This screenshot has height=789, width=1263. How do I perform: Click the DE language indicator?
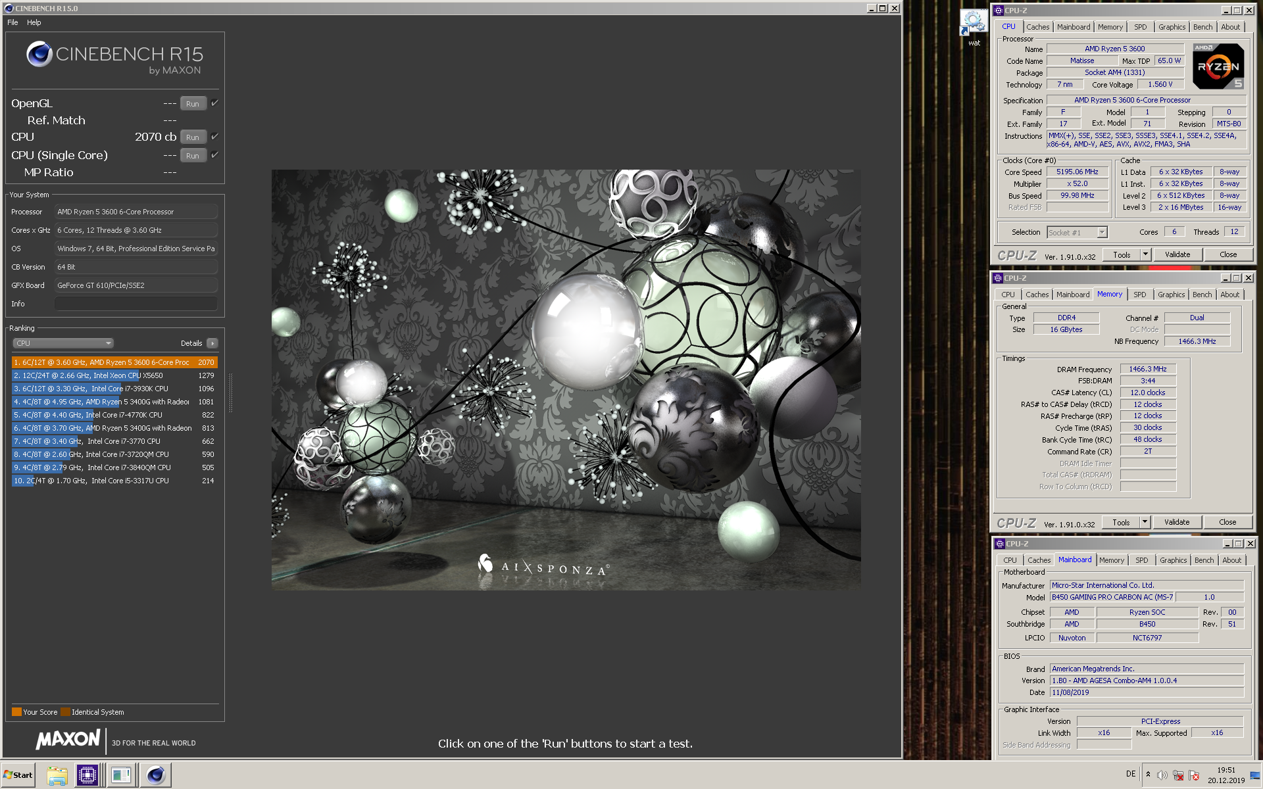click(x=1130, y=774)
